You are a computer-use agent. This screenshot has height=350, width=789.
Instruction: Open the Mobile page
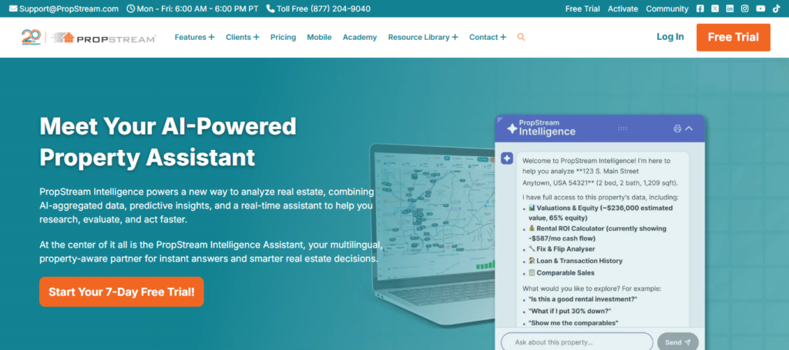coord(319,37)
